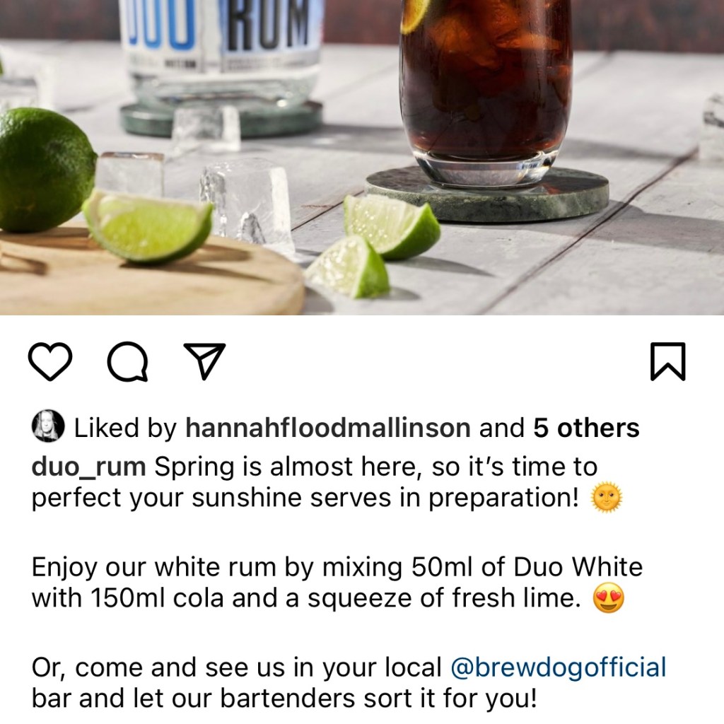Save the post with the bookmark icon
Screen dimensions: 724x724
point(667,361)
